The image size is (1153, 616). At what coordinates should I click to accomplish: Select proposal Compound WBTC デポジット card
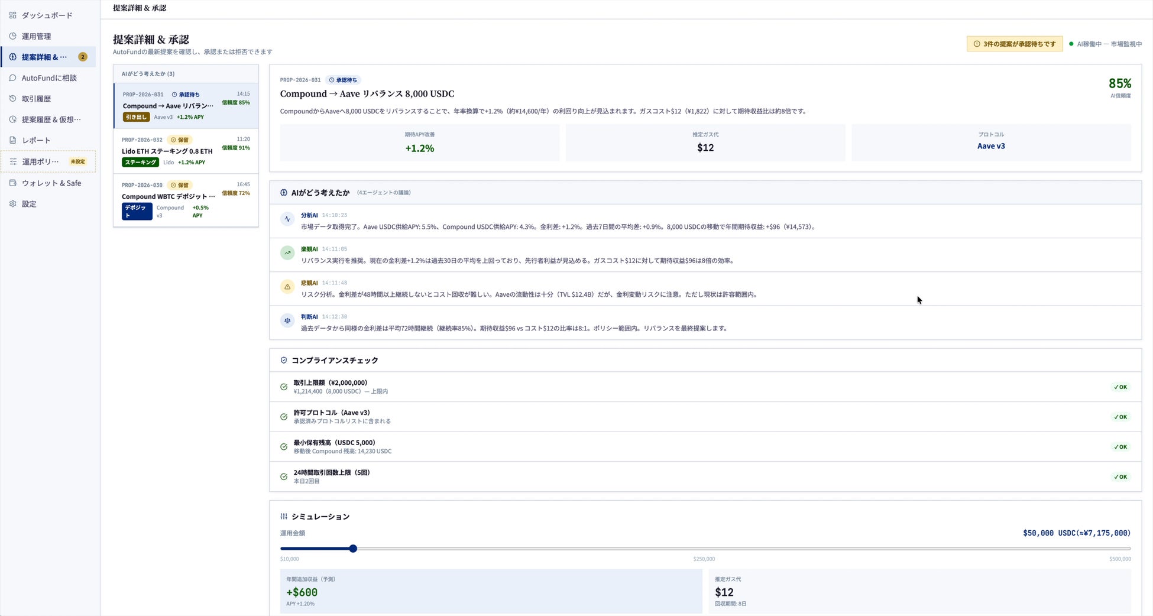coord(186,200)
